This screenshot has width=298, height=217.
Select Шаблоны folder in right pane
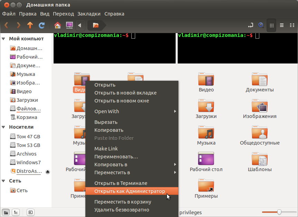click(x=260, y=162)
